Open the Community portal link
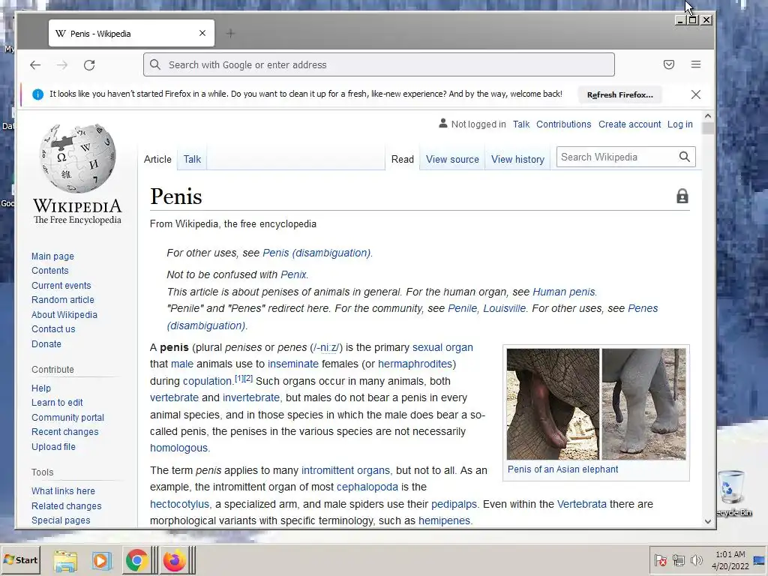Image resolution: width=768 pixels, height=576 pixels. coord(67,417)
